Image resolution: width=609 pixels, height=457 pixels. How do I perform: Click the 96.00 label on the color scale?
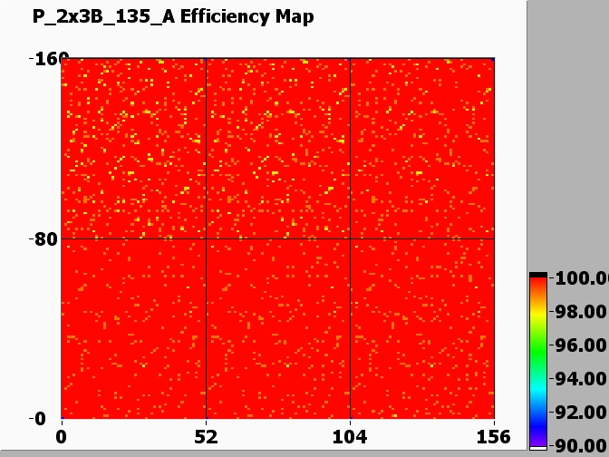tap(580, 345)
